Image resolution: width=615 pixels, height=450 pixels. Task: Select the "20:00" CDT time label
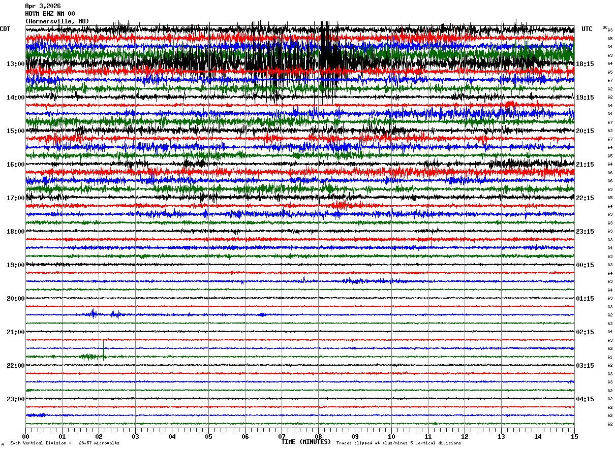(16, 299)
